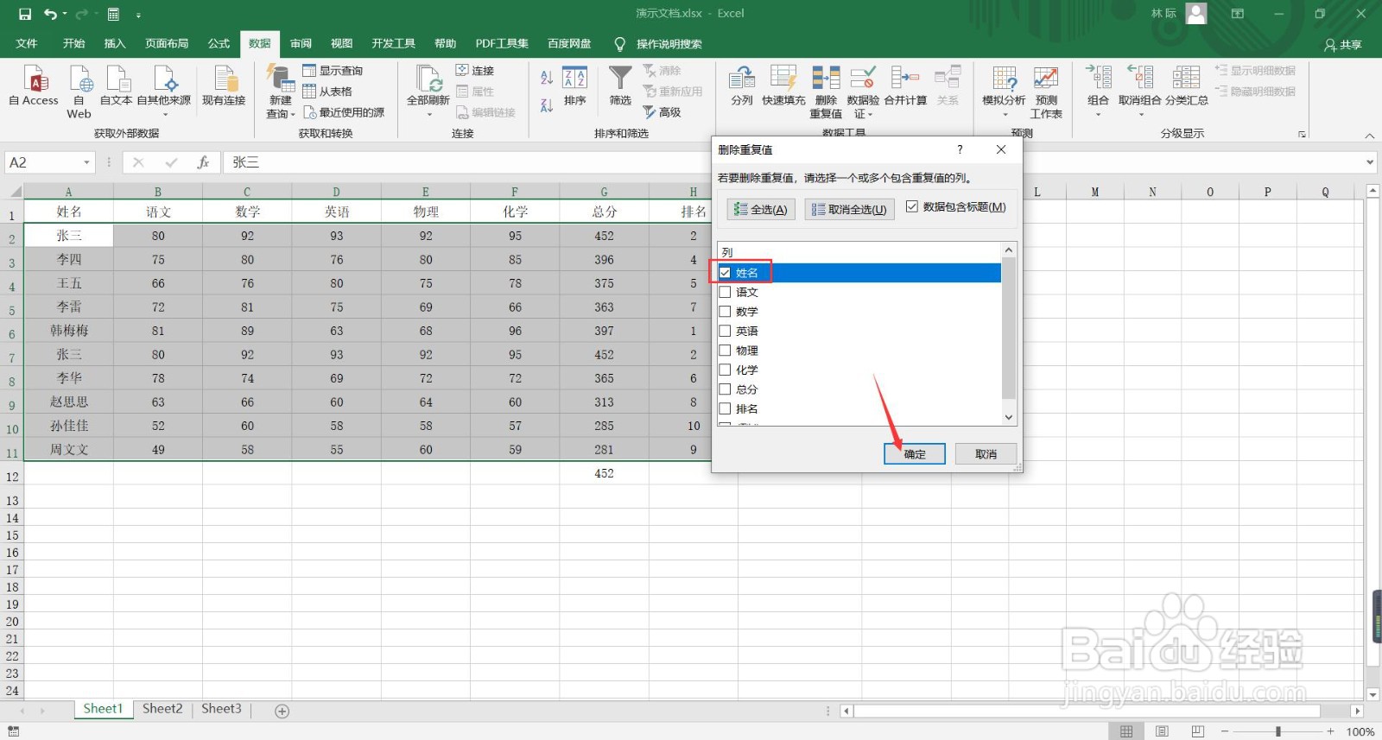Open the 排序 sort dialog icon
Image resolution: width=1382 pixels, height=740 pixels.
click(x=575, y=78)
